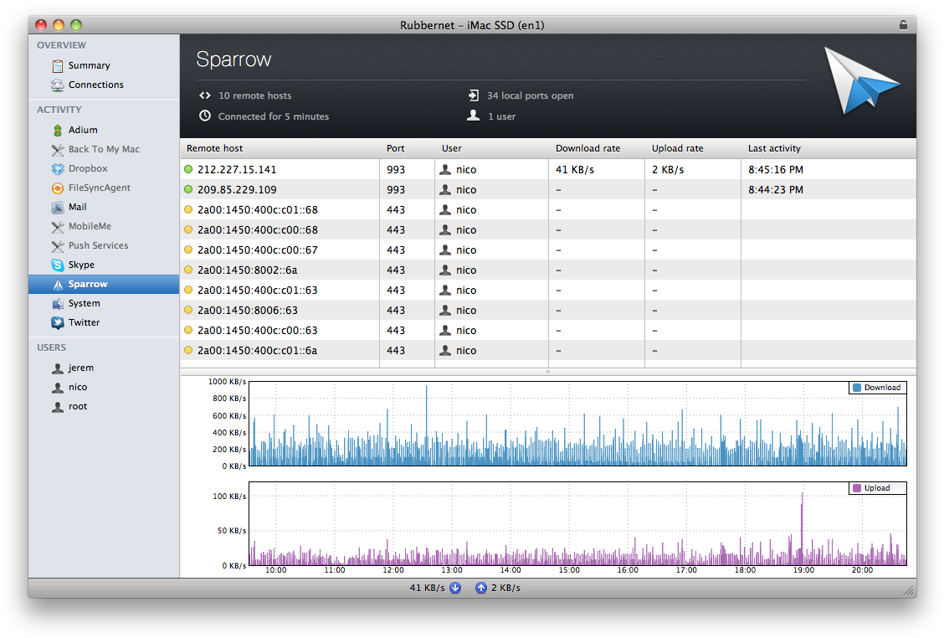
Task: Click the download sort arrow in the status bar
Action: pyautogui.click(x=454, y=588)
